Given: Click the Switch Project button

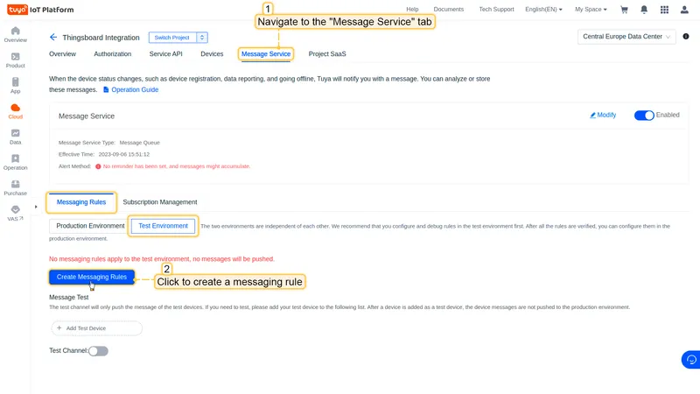Looking at the screenshot, I should (172, 38).
